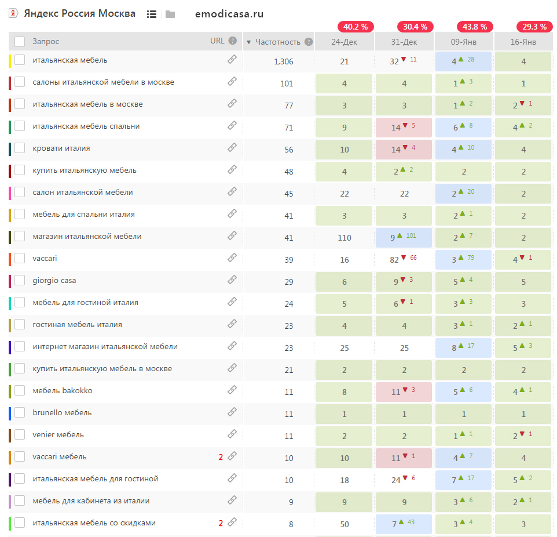Sort by the Частотность column arrow
This screenshot has width=557, height=537.
coord(248,42)
